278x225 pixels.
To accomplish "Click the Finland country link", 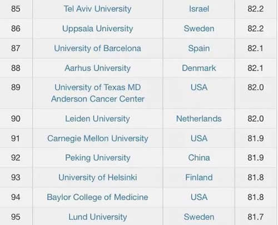I will click(199, 177).
